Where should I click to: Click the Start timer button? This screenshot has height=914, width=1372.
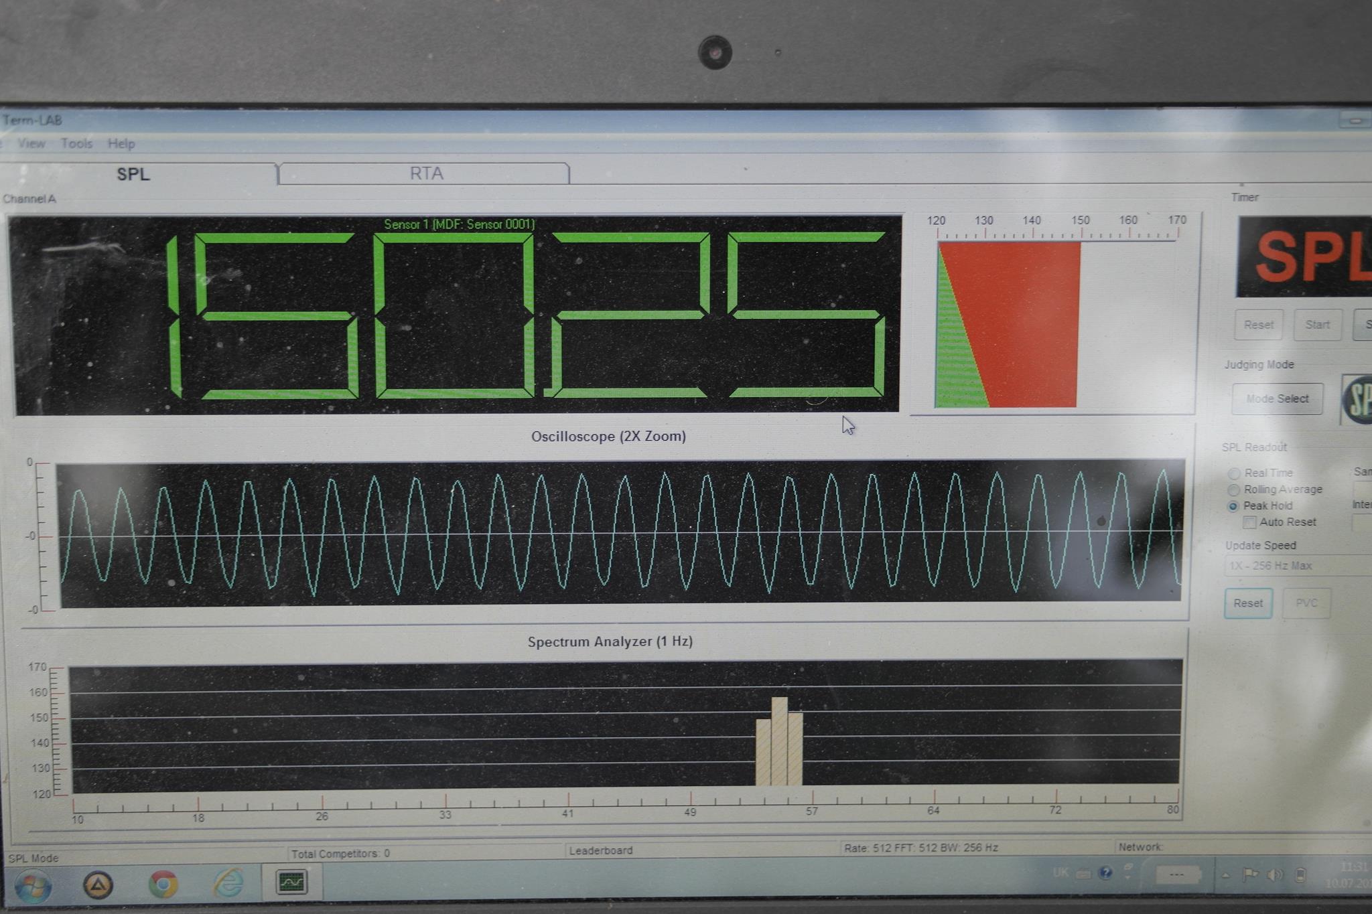pos(1317,325)
